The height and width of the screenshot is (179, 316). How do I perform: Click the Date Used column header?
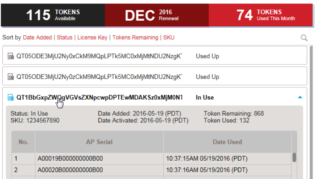(227, 142)
